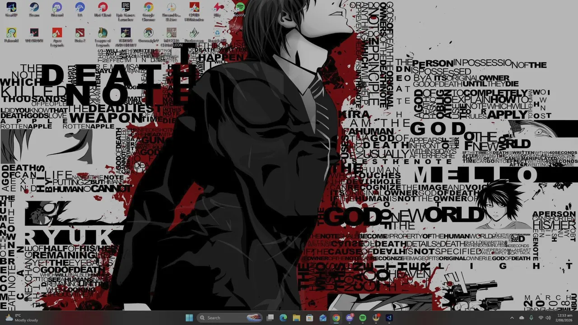Open File Explorer from the taskbar
Screen dimensions: 578x325
point(296,318)
